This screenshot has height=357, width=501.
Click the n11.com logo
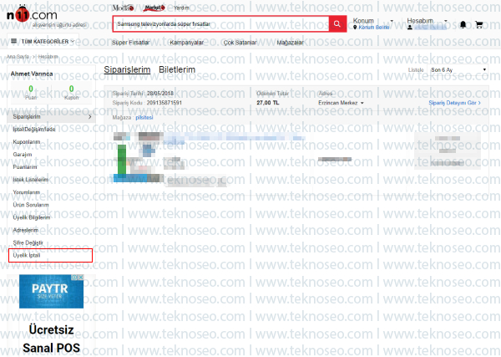point(32,14)
